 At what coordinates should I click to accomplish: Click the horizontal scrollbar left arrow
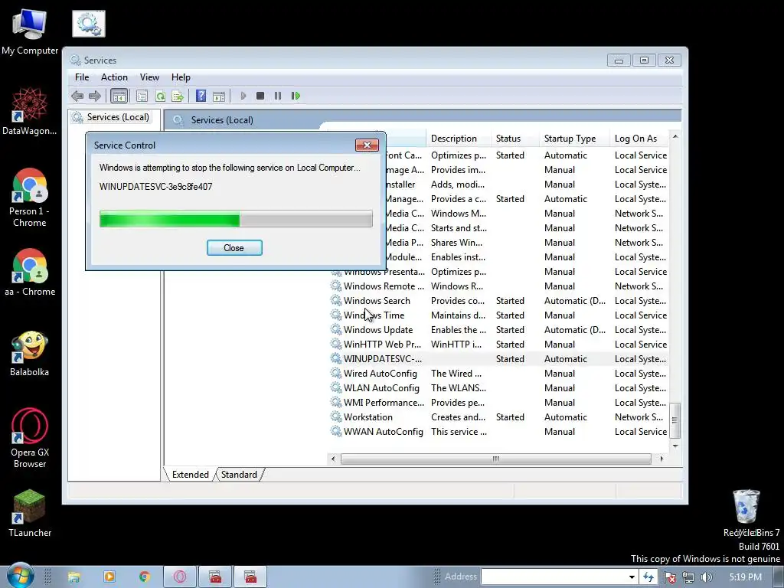point(333,459)
